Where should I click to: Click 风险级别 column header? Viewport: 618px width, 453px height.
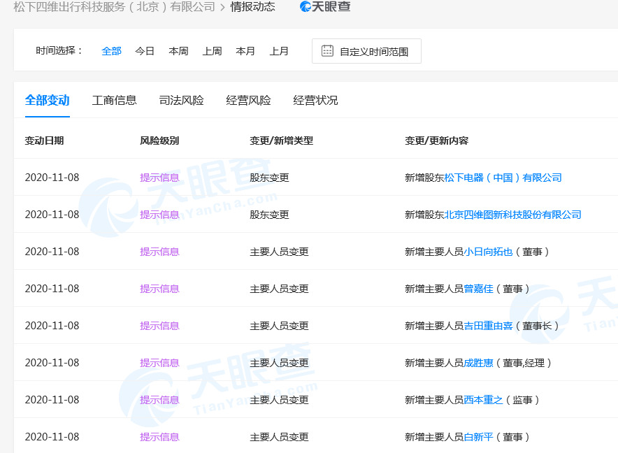[x=159, y=141]
